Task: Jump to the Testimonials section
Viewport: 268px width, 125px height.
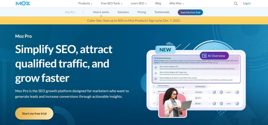Action: [162, 12]
